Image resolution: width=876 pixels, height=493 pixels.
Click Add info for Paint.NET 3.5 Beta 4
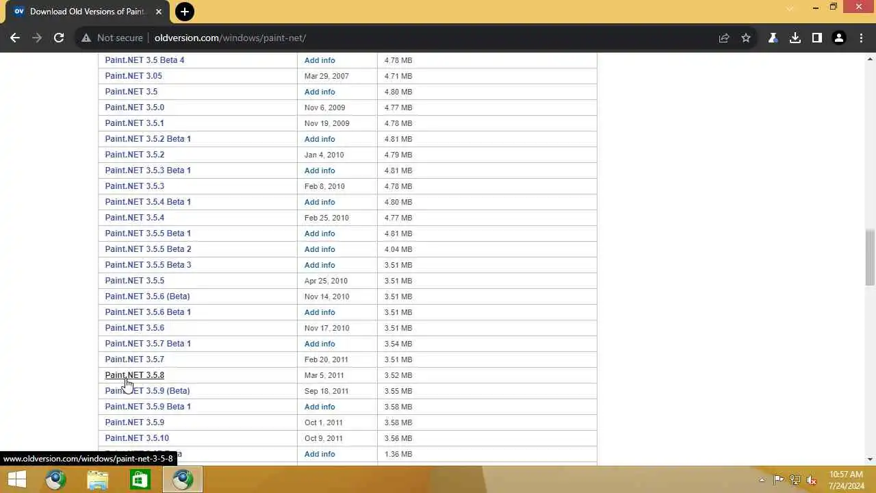[x=320, y=60]
